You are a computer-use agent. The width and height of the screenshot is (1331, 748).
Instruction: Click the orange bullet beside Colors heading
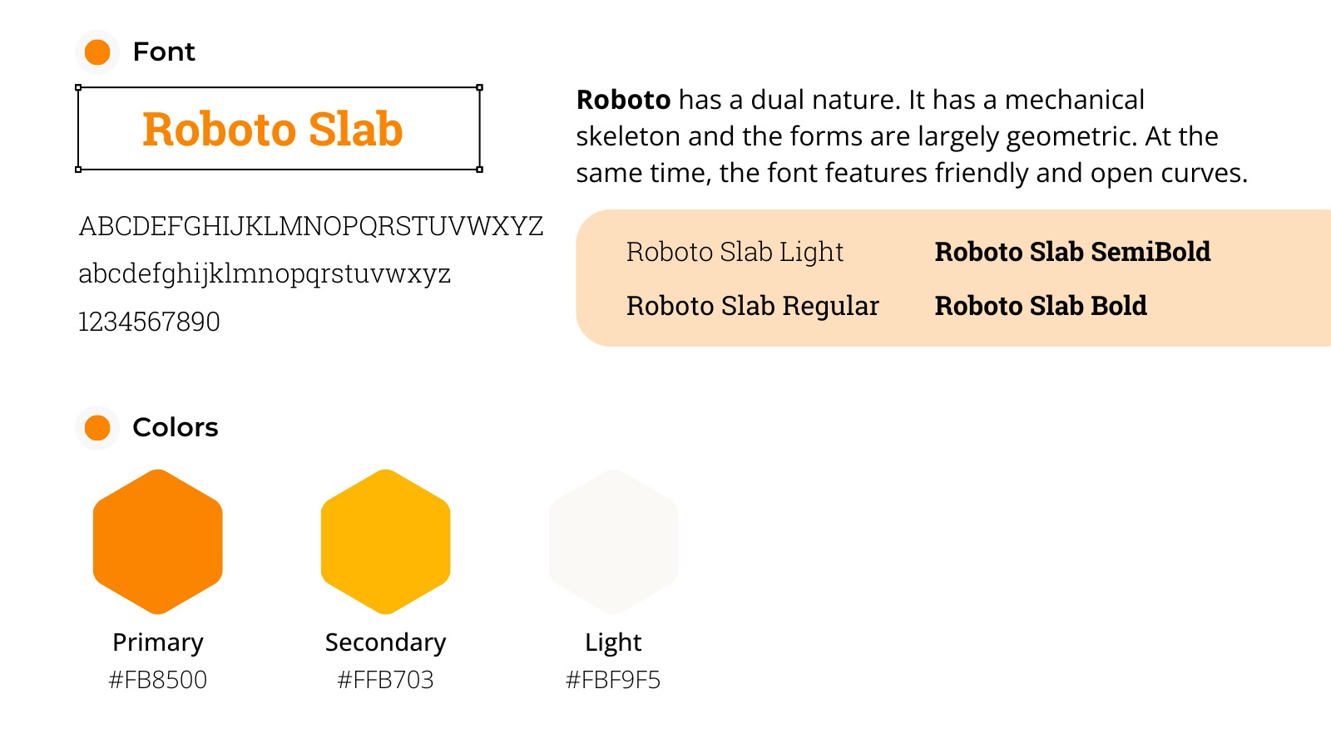coord(97,428)
